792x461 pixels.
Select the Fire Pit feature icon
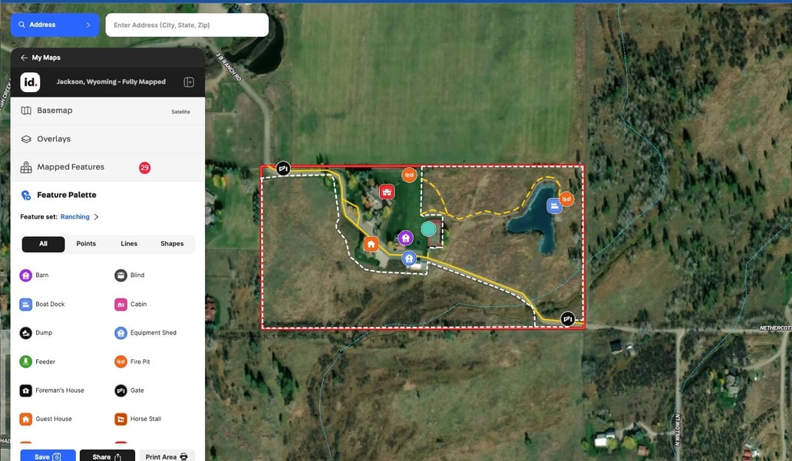click(x=119, y=361)
